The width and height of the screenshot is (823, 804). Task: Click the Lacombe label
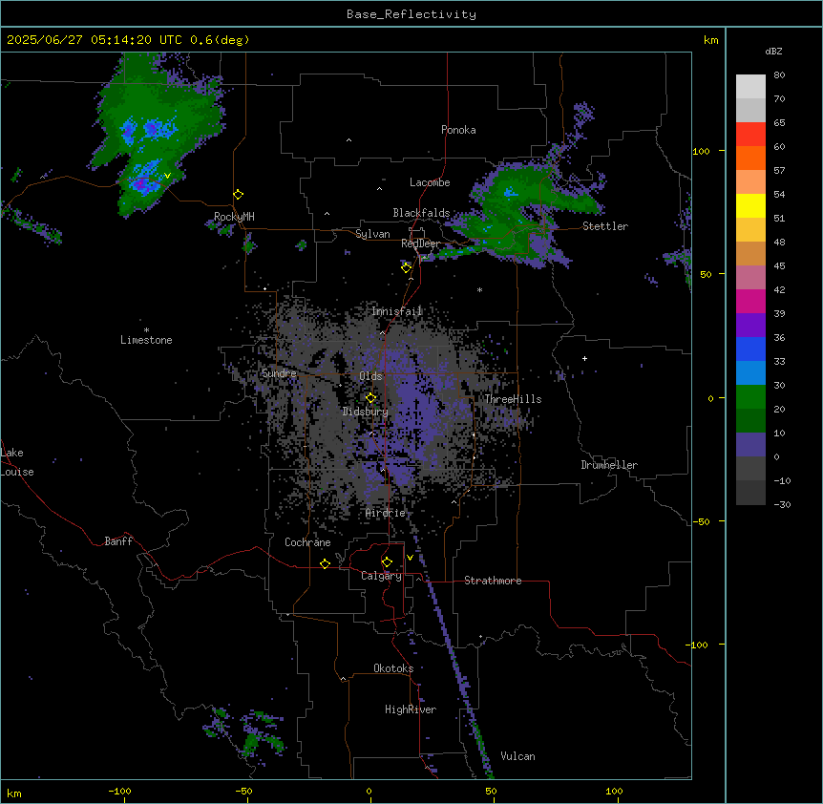point(430,182)
